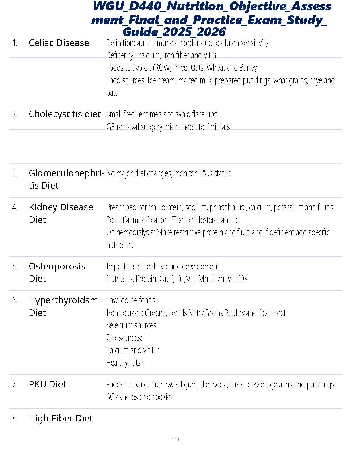Image resolution: width=351 pixels, height=455 pixels.
Task: Click the 'Foods to avoid: (ROW)' line
Action: [182, 68]
